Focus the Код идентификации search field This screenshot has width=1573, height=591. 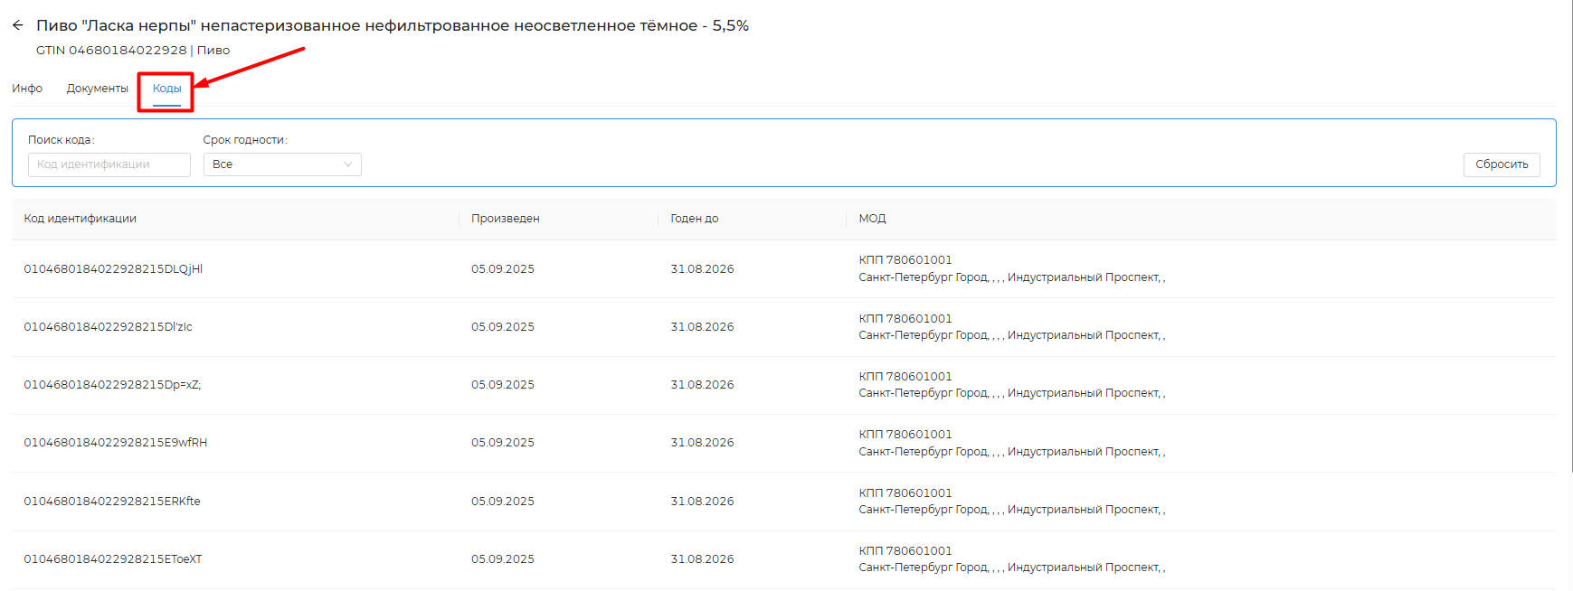109,164
